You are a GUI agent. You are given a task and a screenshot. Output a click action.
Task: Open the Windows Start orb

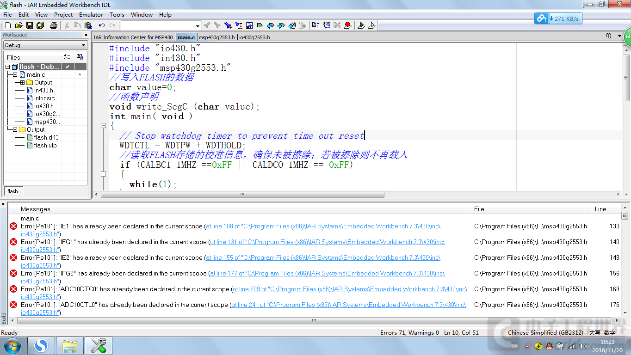click(12, 345)
